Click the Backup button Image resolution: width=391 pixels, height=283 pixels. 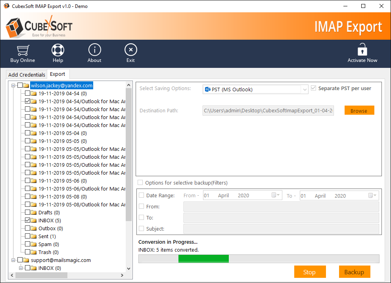click(x=355, y=272)
